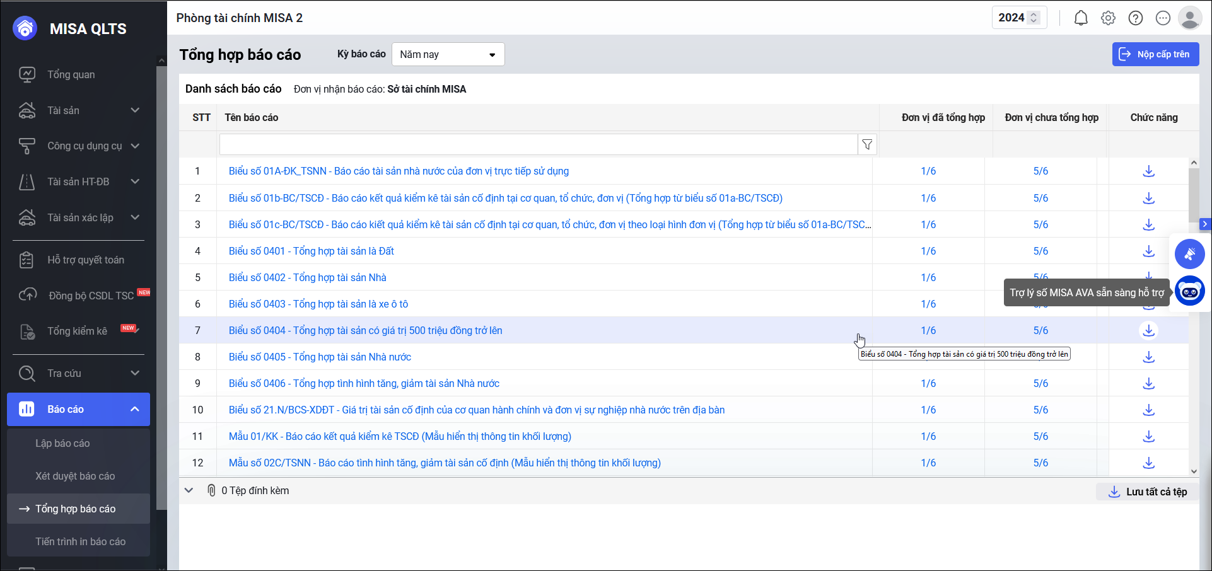The height and width of the screenshot is (571, 1212).
Task: Click the Nộp cấp trên button
Action: click(1155, 54)
